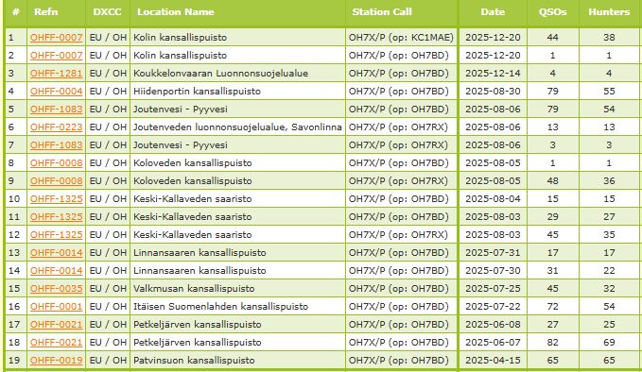
Task: Click the Hunters column header
Action: point(609,12)
